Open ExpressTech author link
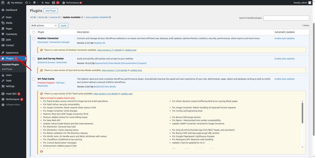 [101, 63]
